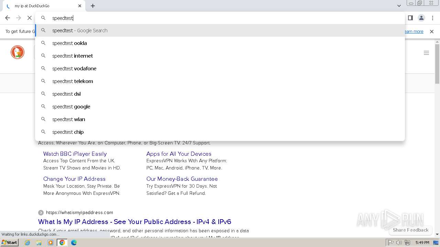The height and width of the screenshot is (247, 440).
Task: Open the volume speaker tray icon
Action: [x=399, y=243]
